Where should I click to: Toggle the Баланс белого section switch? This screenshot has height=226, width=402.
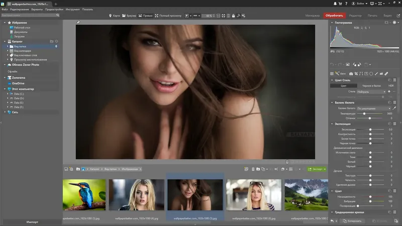point(390,102)
